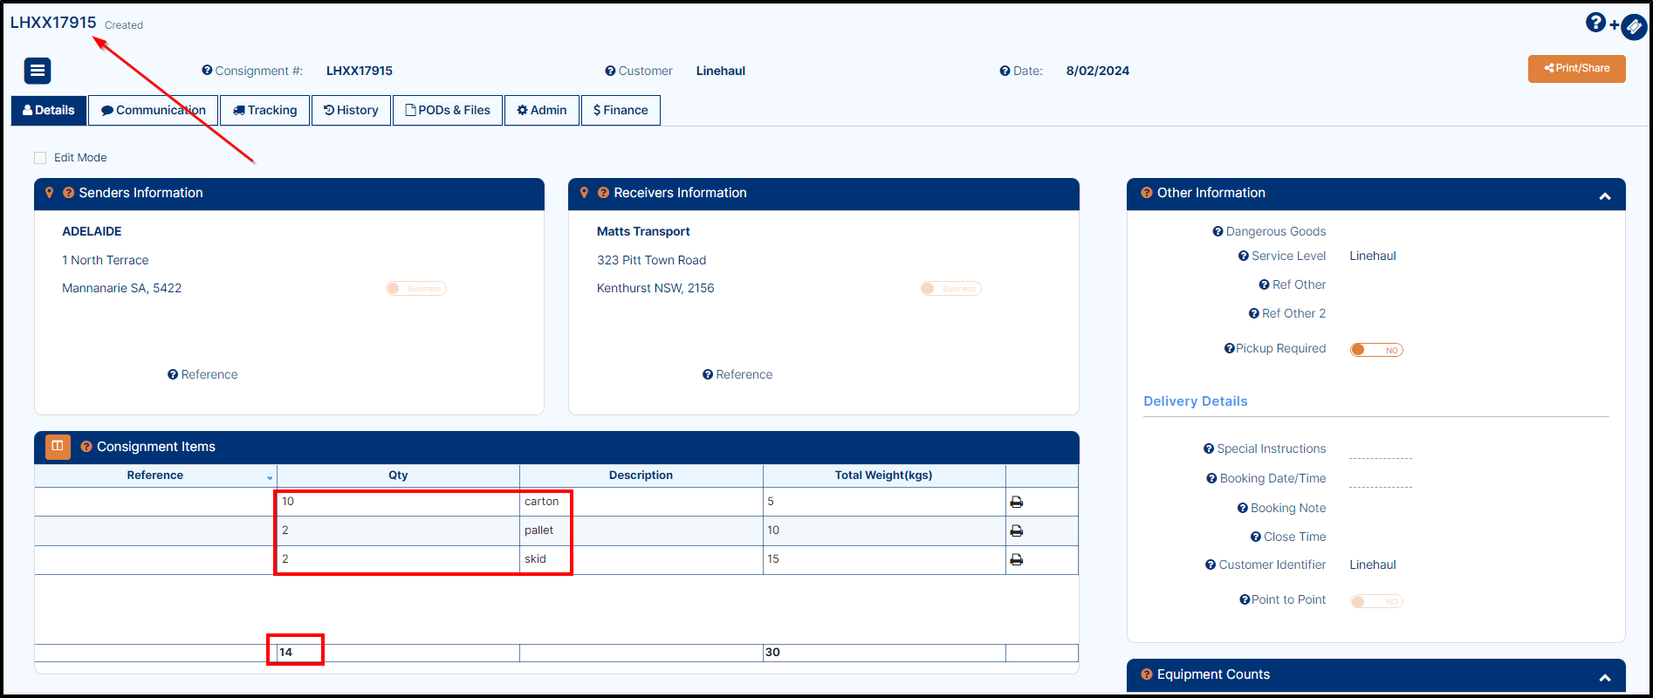Open the PODs & Files tab

point(448,111)
